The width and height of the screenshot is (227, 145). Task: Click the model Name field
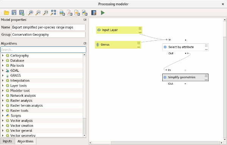pos(48,27)
